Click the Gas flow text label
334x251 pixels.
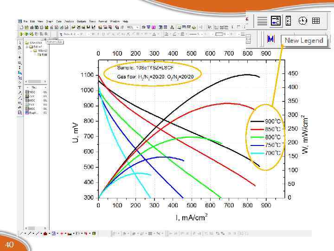click(x=155, y=77)
